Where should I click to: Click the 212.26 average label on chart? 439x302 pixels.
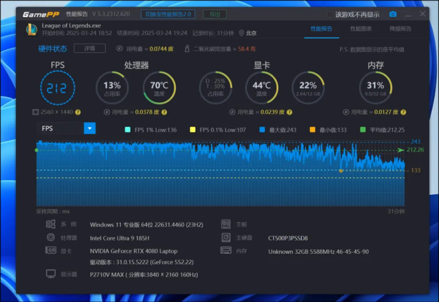[x=415, y=150]
